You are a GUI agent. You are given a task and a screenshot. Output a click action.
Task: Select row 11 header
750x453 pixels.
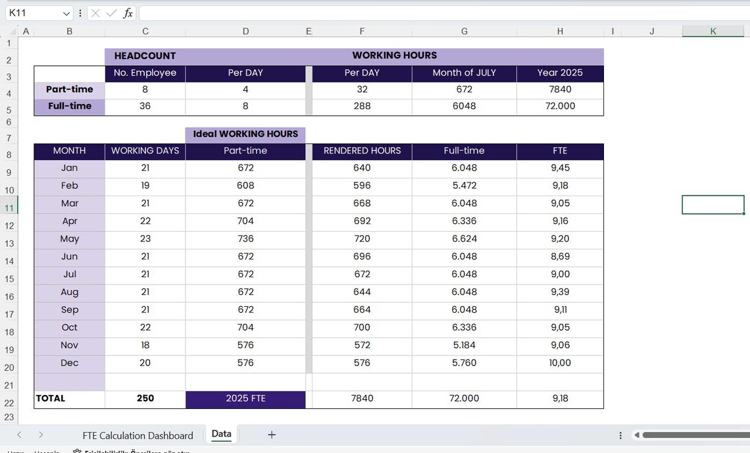(x=9, y=204)
